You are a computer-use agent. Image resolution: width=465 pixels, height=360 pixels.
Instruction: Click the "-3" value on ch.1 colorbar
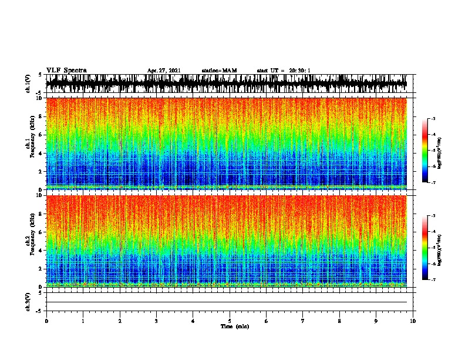tap(433, 118)
